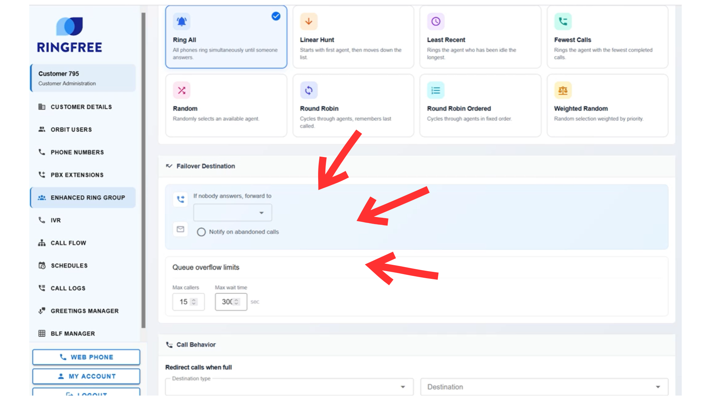Screen dimensions: 711x400
Task: Click the Max callers stepper arrows
Action: tap(194, 302)
